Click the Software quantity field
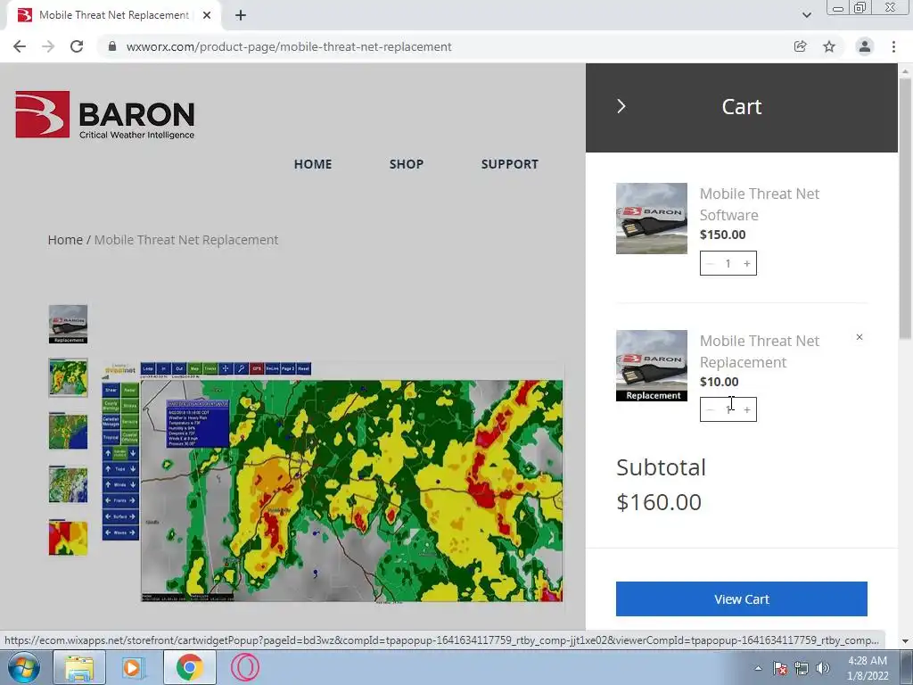This screenshot has width=913, height=685. 728,264
